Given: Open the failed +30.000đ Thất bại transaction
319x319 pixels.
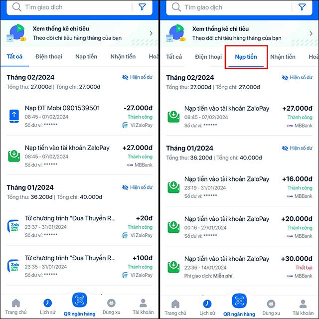Looking at the screenshot, I should (239, 267).
